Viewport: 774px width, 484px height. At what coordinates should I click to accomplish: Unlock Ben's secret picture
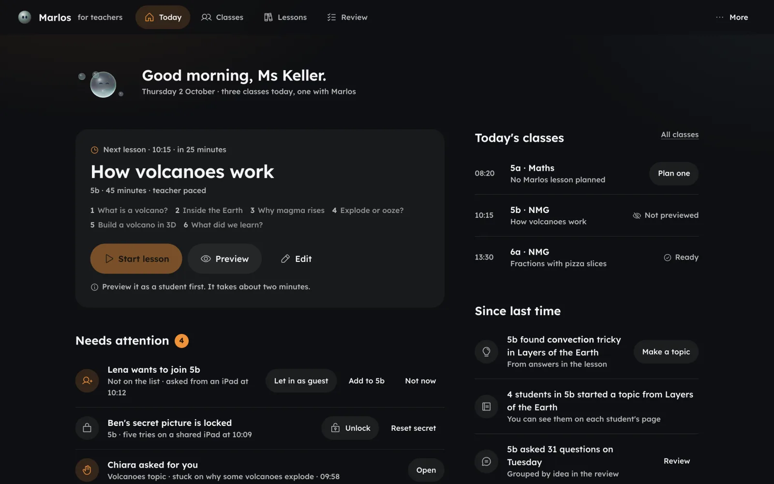tap(350, 428)
